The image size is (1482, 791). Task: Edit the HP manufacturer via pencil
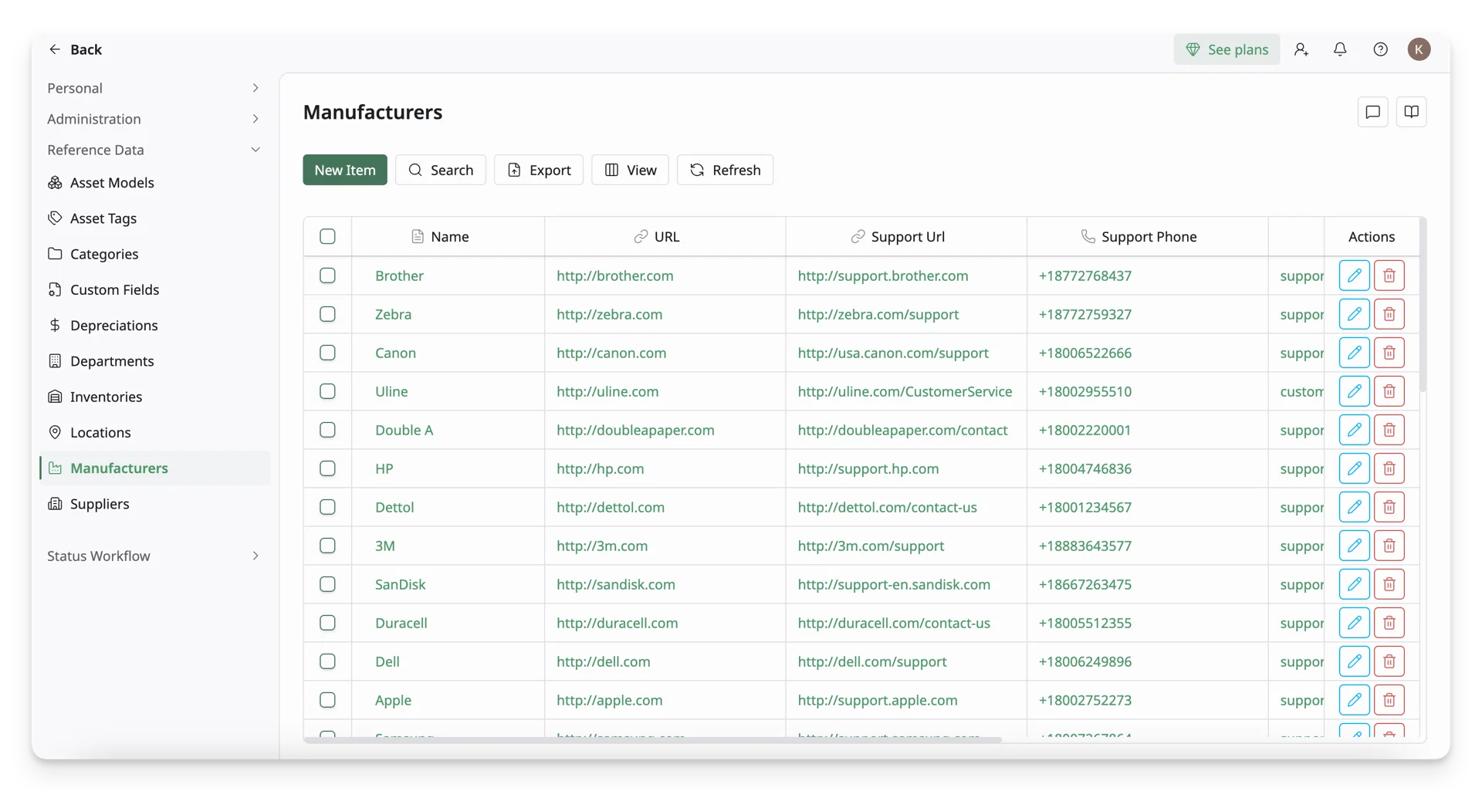click(1354, 468)
